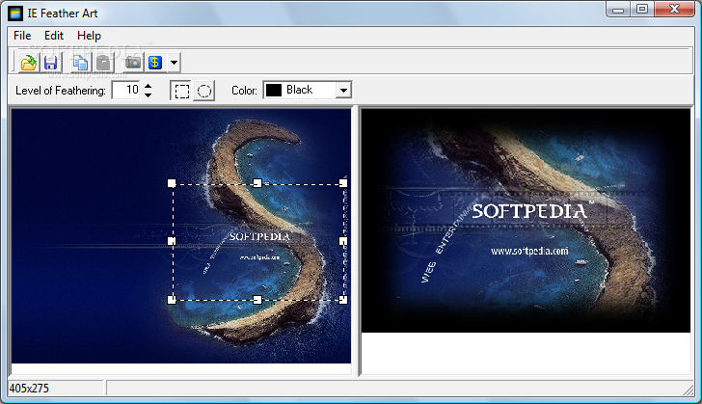
Task: Click the IE Feather Art title bar app icon
Action: point(15,13)
